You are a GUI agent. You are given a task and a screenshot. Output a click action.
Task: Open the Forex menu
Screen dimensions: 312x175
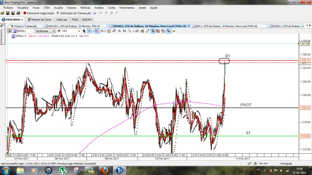tap(36, 8)
